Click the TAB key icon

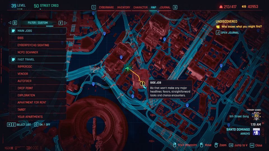231,145
